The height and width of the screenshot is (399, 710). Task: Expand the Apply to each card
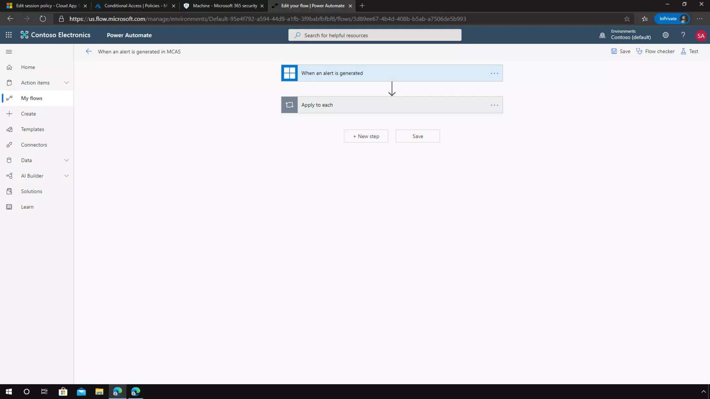coord(392,105)
